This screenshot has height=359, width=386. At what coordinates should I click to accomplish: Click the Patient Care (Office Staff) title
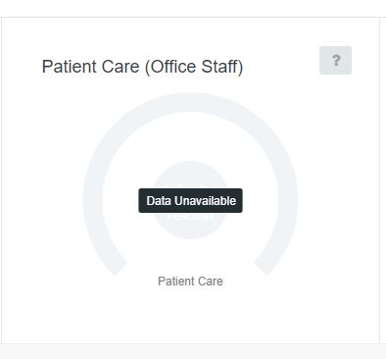coord(142,67)
